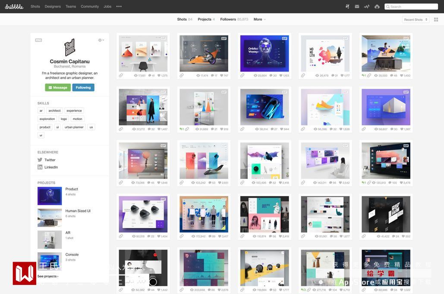This screenshot has width=444, height=294.
Task: Open attachment icon on shot with 17,681 views
Action: click(121, 75)
